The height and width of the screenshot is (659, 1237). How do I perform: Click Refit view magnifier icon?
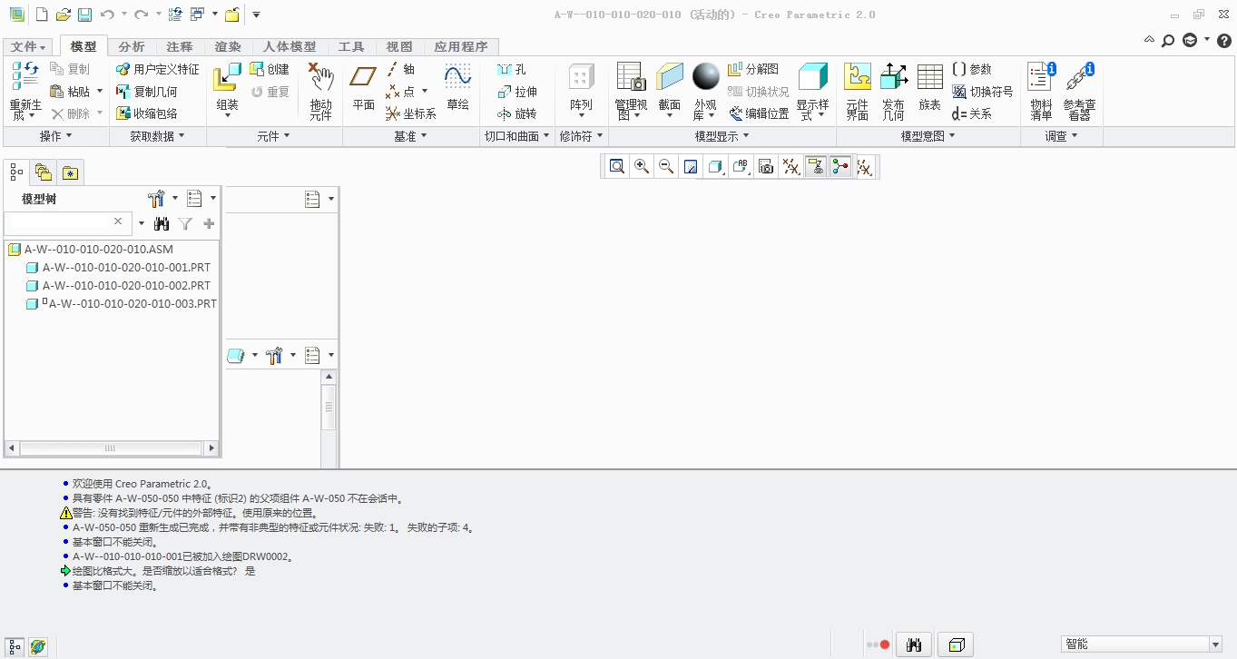[x=617, y=166]
